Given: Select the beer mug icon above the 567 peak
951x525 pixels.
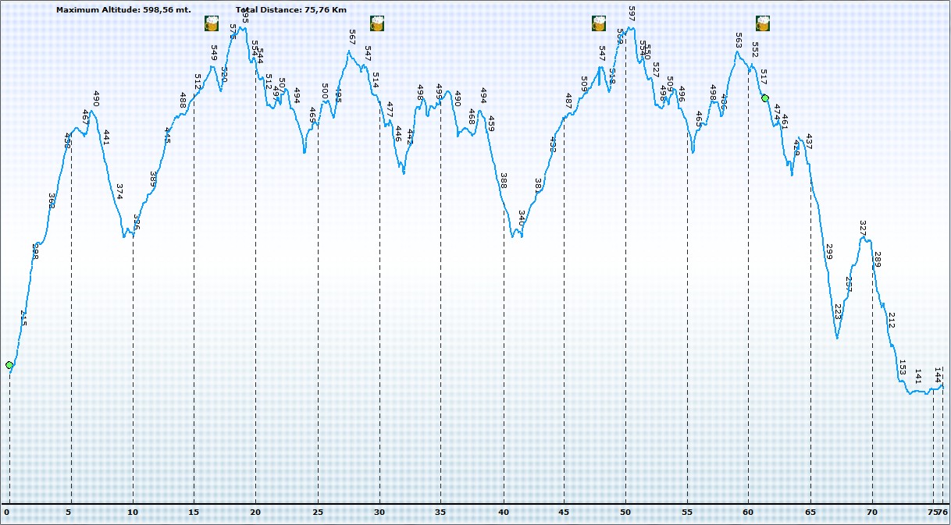Looking at the screenshot, I should [x=377, y=23].
